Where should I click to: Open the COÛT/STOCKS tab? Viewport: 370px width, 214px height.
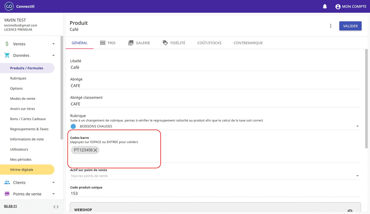click(209, 43)
